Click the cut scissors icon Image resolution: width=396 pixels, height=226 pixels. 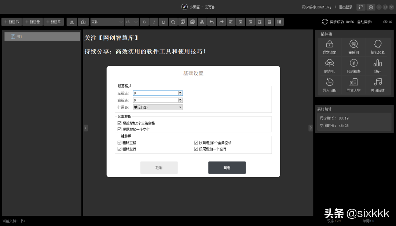(202, 22)
